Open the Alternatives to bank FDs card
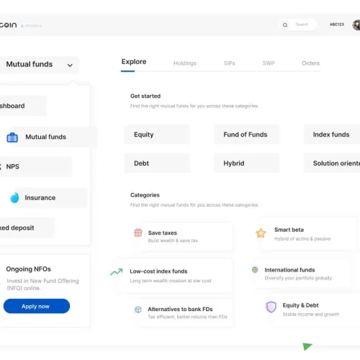This screenshot has width=360, height=360. pos(185,312)
